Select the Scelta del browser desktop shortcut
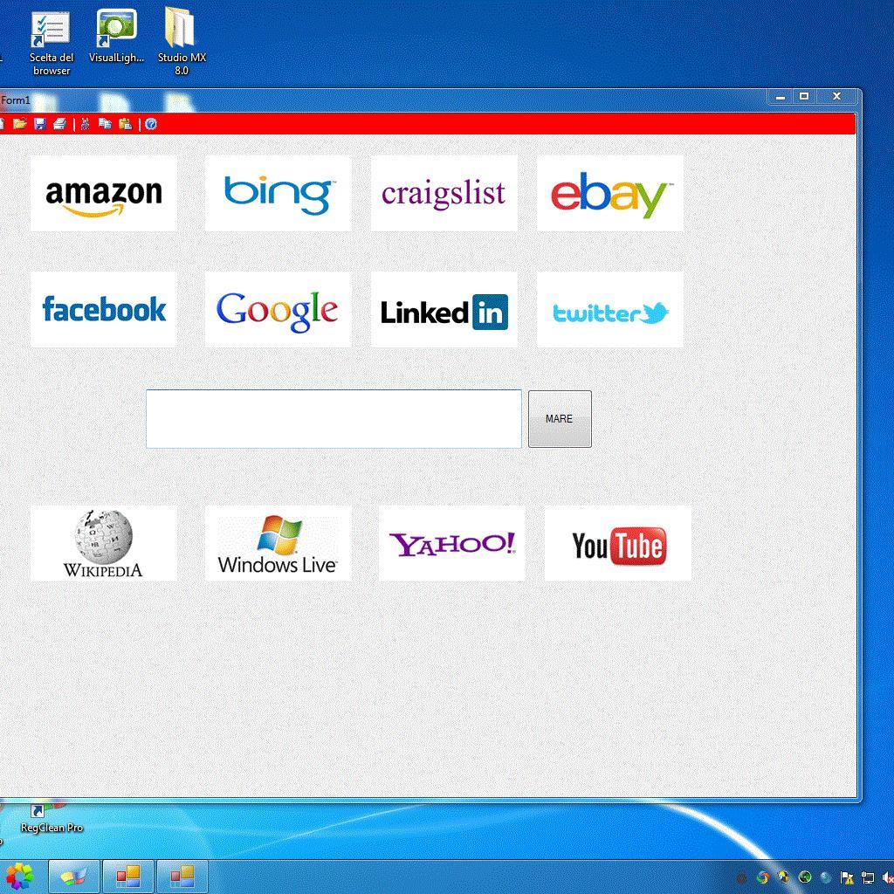The width and height of the screenshot is (894, 894). coord(52,44)
